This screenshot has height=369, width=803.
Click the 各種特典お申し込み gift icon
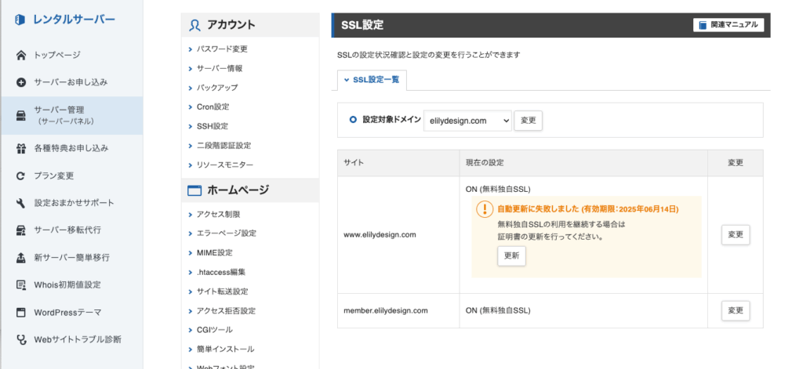(21, 148)
